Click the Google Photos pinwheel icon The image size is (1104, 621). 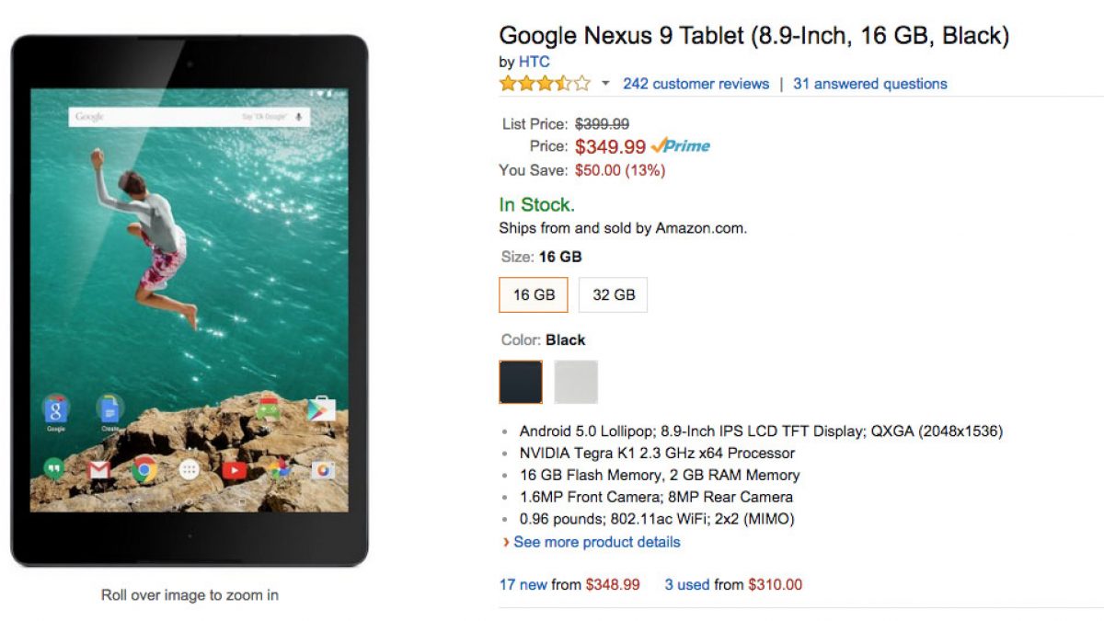click(278, 471)
